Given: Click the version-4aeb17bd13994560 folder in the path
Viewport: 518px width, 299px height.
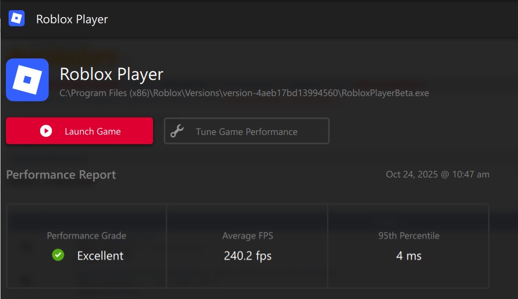Looking at the screenshot, I should pyautogui.click(x=280, y=93).
